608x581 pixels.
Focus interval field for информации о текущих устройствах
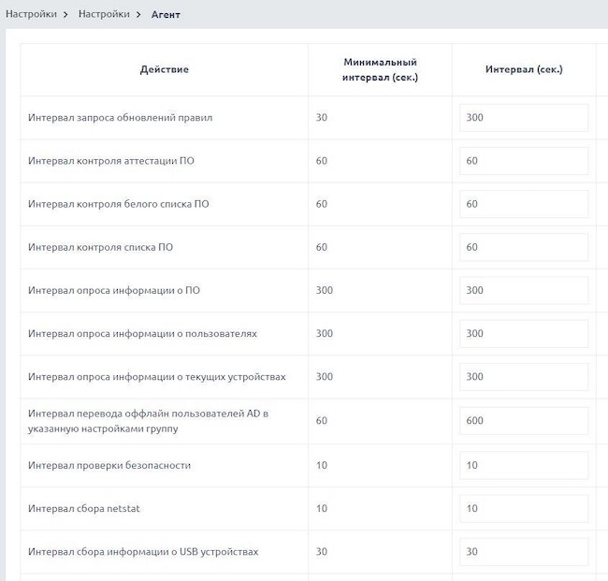click(524, 376)
